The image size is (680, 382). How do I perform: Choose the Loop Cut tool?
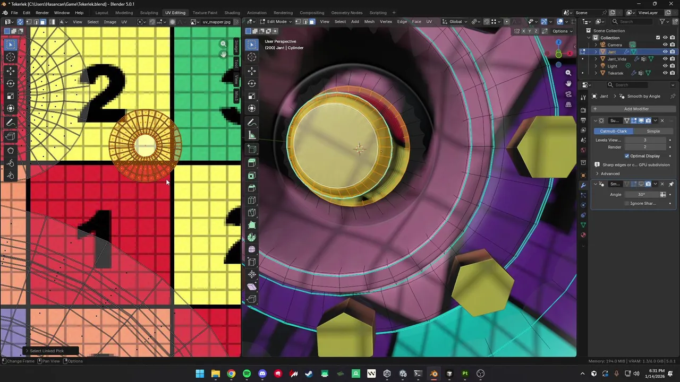point(252,200)
